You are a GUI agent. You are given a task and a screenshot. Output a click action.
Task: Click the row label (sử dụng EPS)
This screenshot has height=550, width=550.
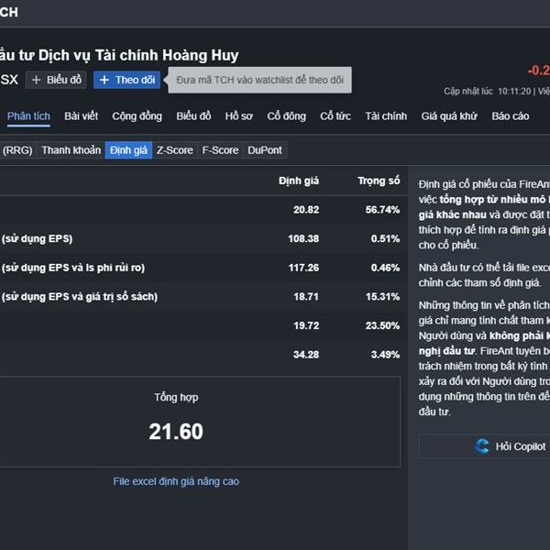click(37, 239)
